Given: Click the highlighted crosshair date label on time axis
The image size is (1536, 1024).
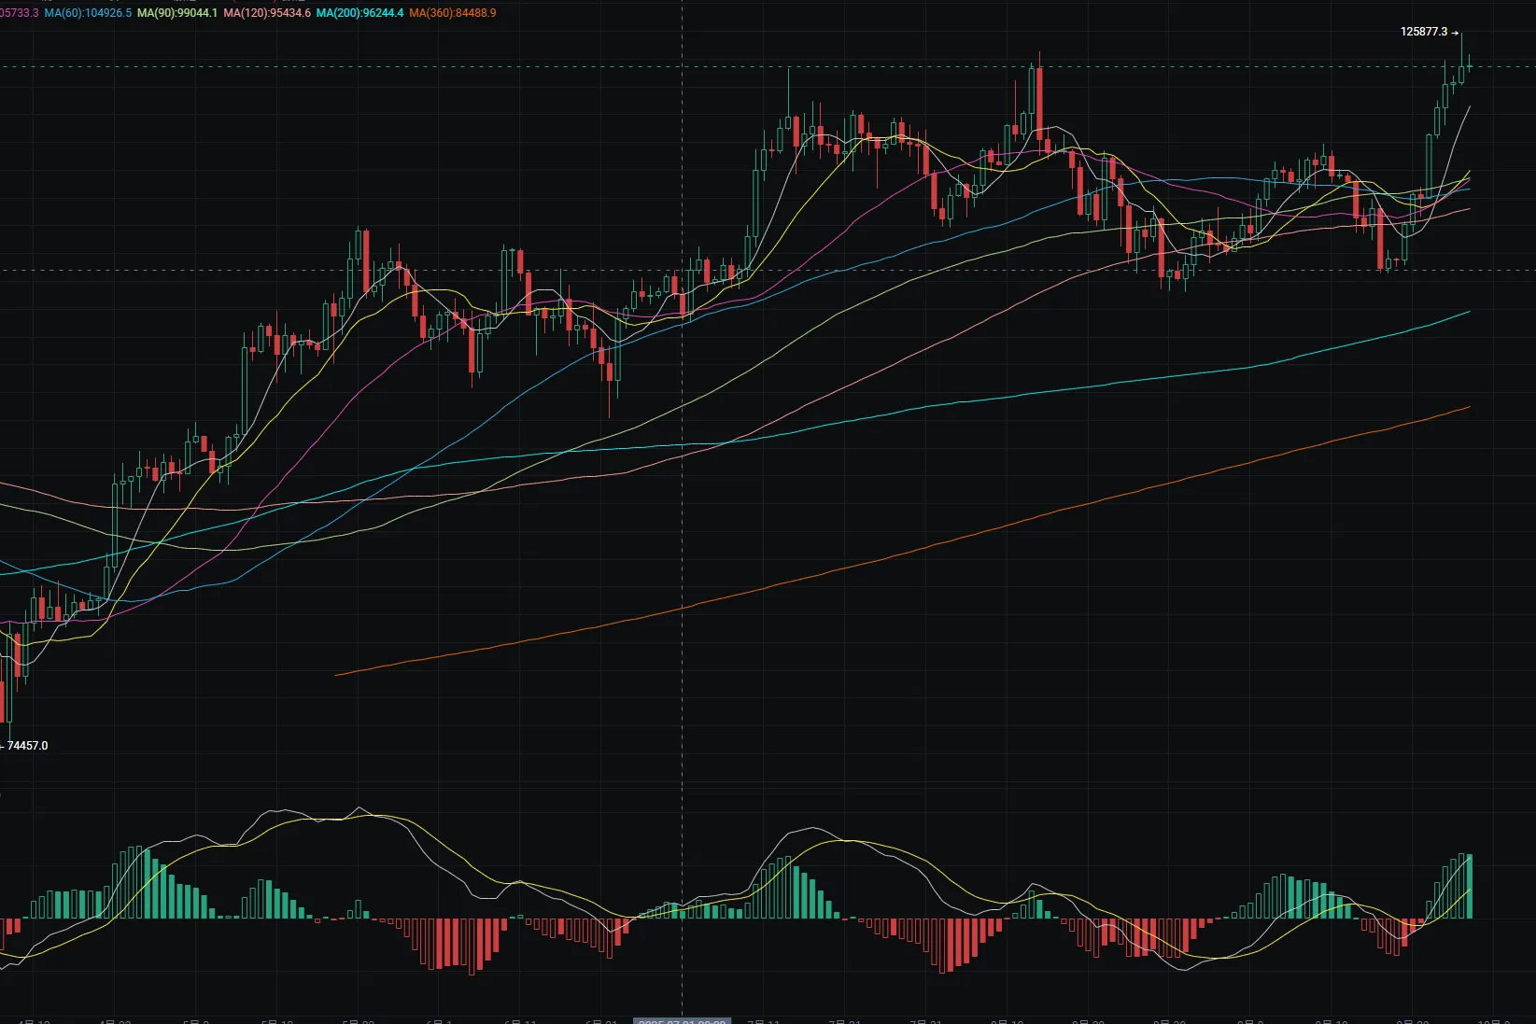Looking at the screenshot, I should coord(682,1021).
